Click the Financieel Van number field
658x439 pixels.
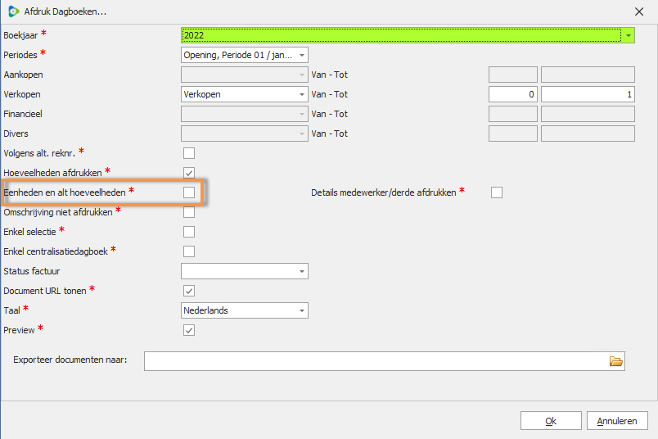pyautogui.click(x=513, y=114)
